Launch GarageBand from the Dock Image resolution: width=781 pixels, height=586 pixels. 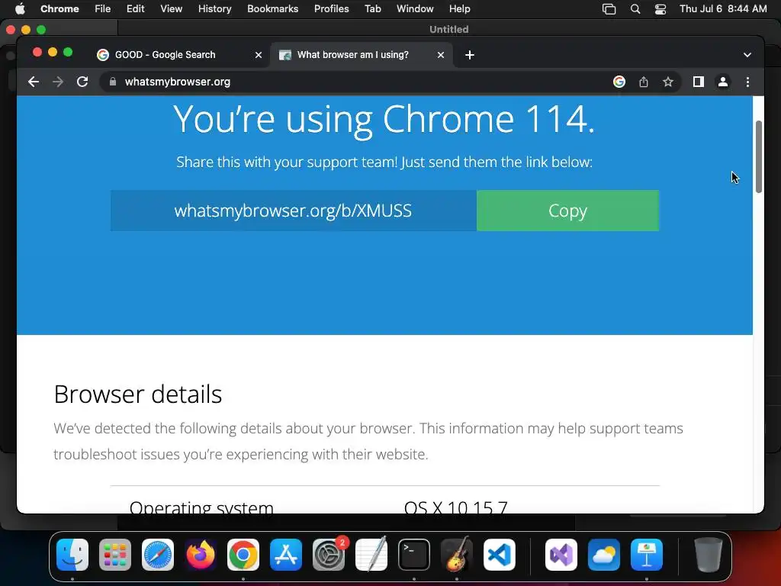pyautogui.click(x=457, y=555)
